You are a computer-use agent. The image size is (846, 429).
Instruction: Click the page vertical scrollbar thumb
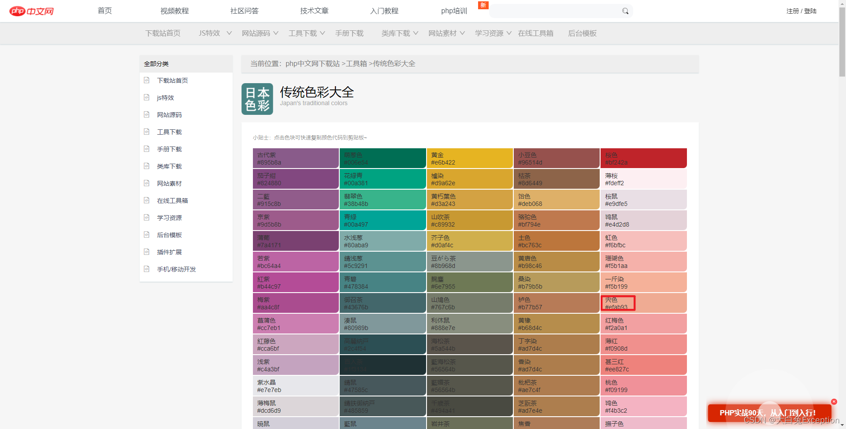coord(842,42)
